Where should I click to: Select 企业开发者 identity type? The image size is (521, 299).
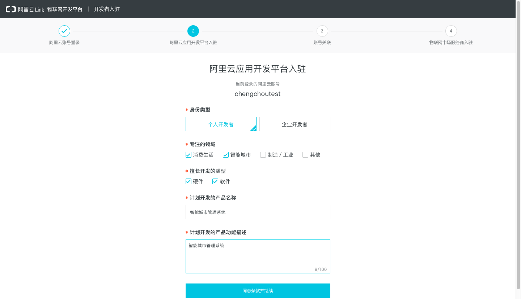[295, 124]
